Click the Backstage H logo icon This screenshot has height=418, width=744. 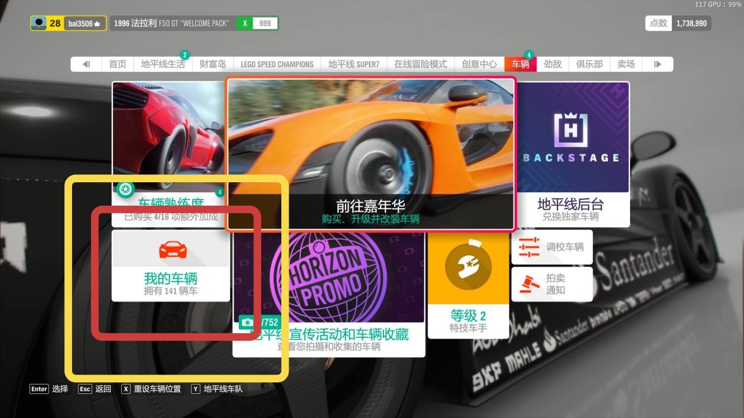coord(570,130)
